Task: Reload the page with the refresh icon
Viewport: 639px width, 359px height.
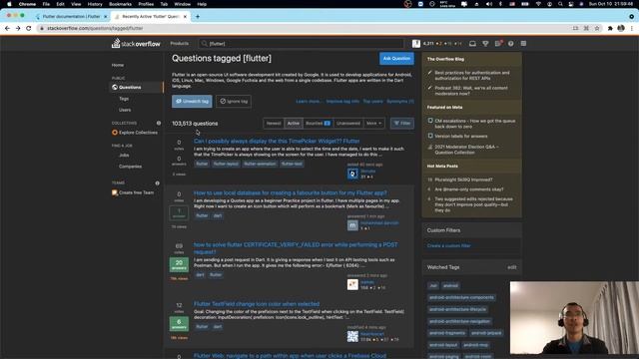Action: [x=29, y=28]
